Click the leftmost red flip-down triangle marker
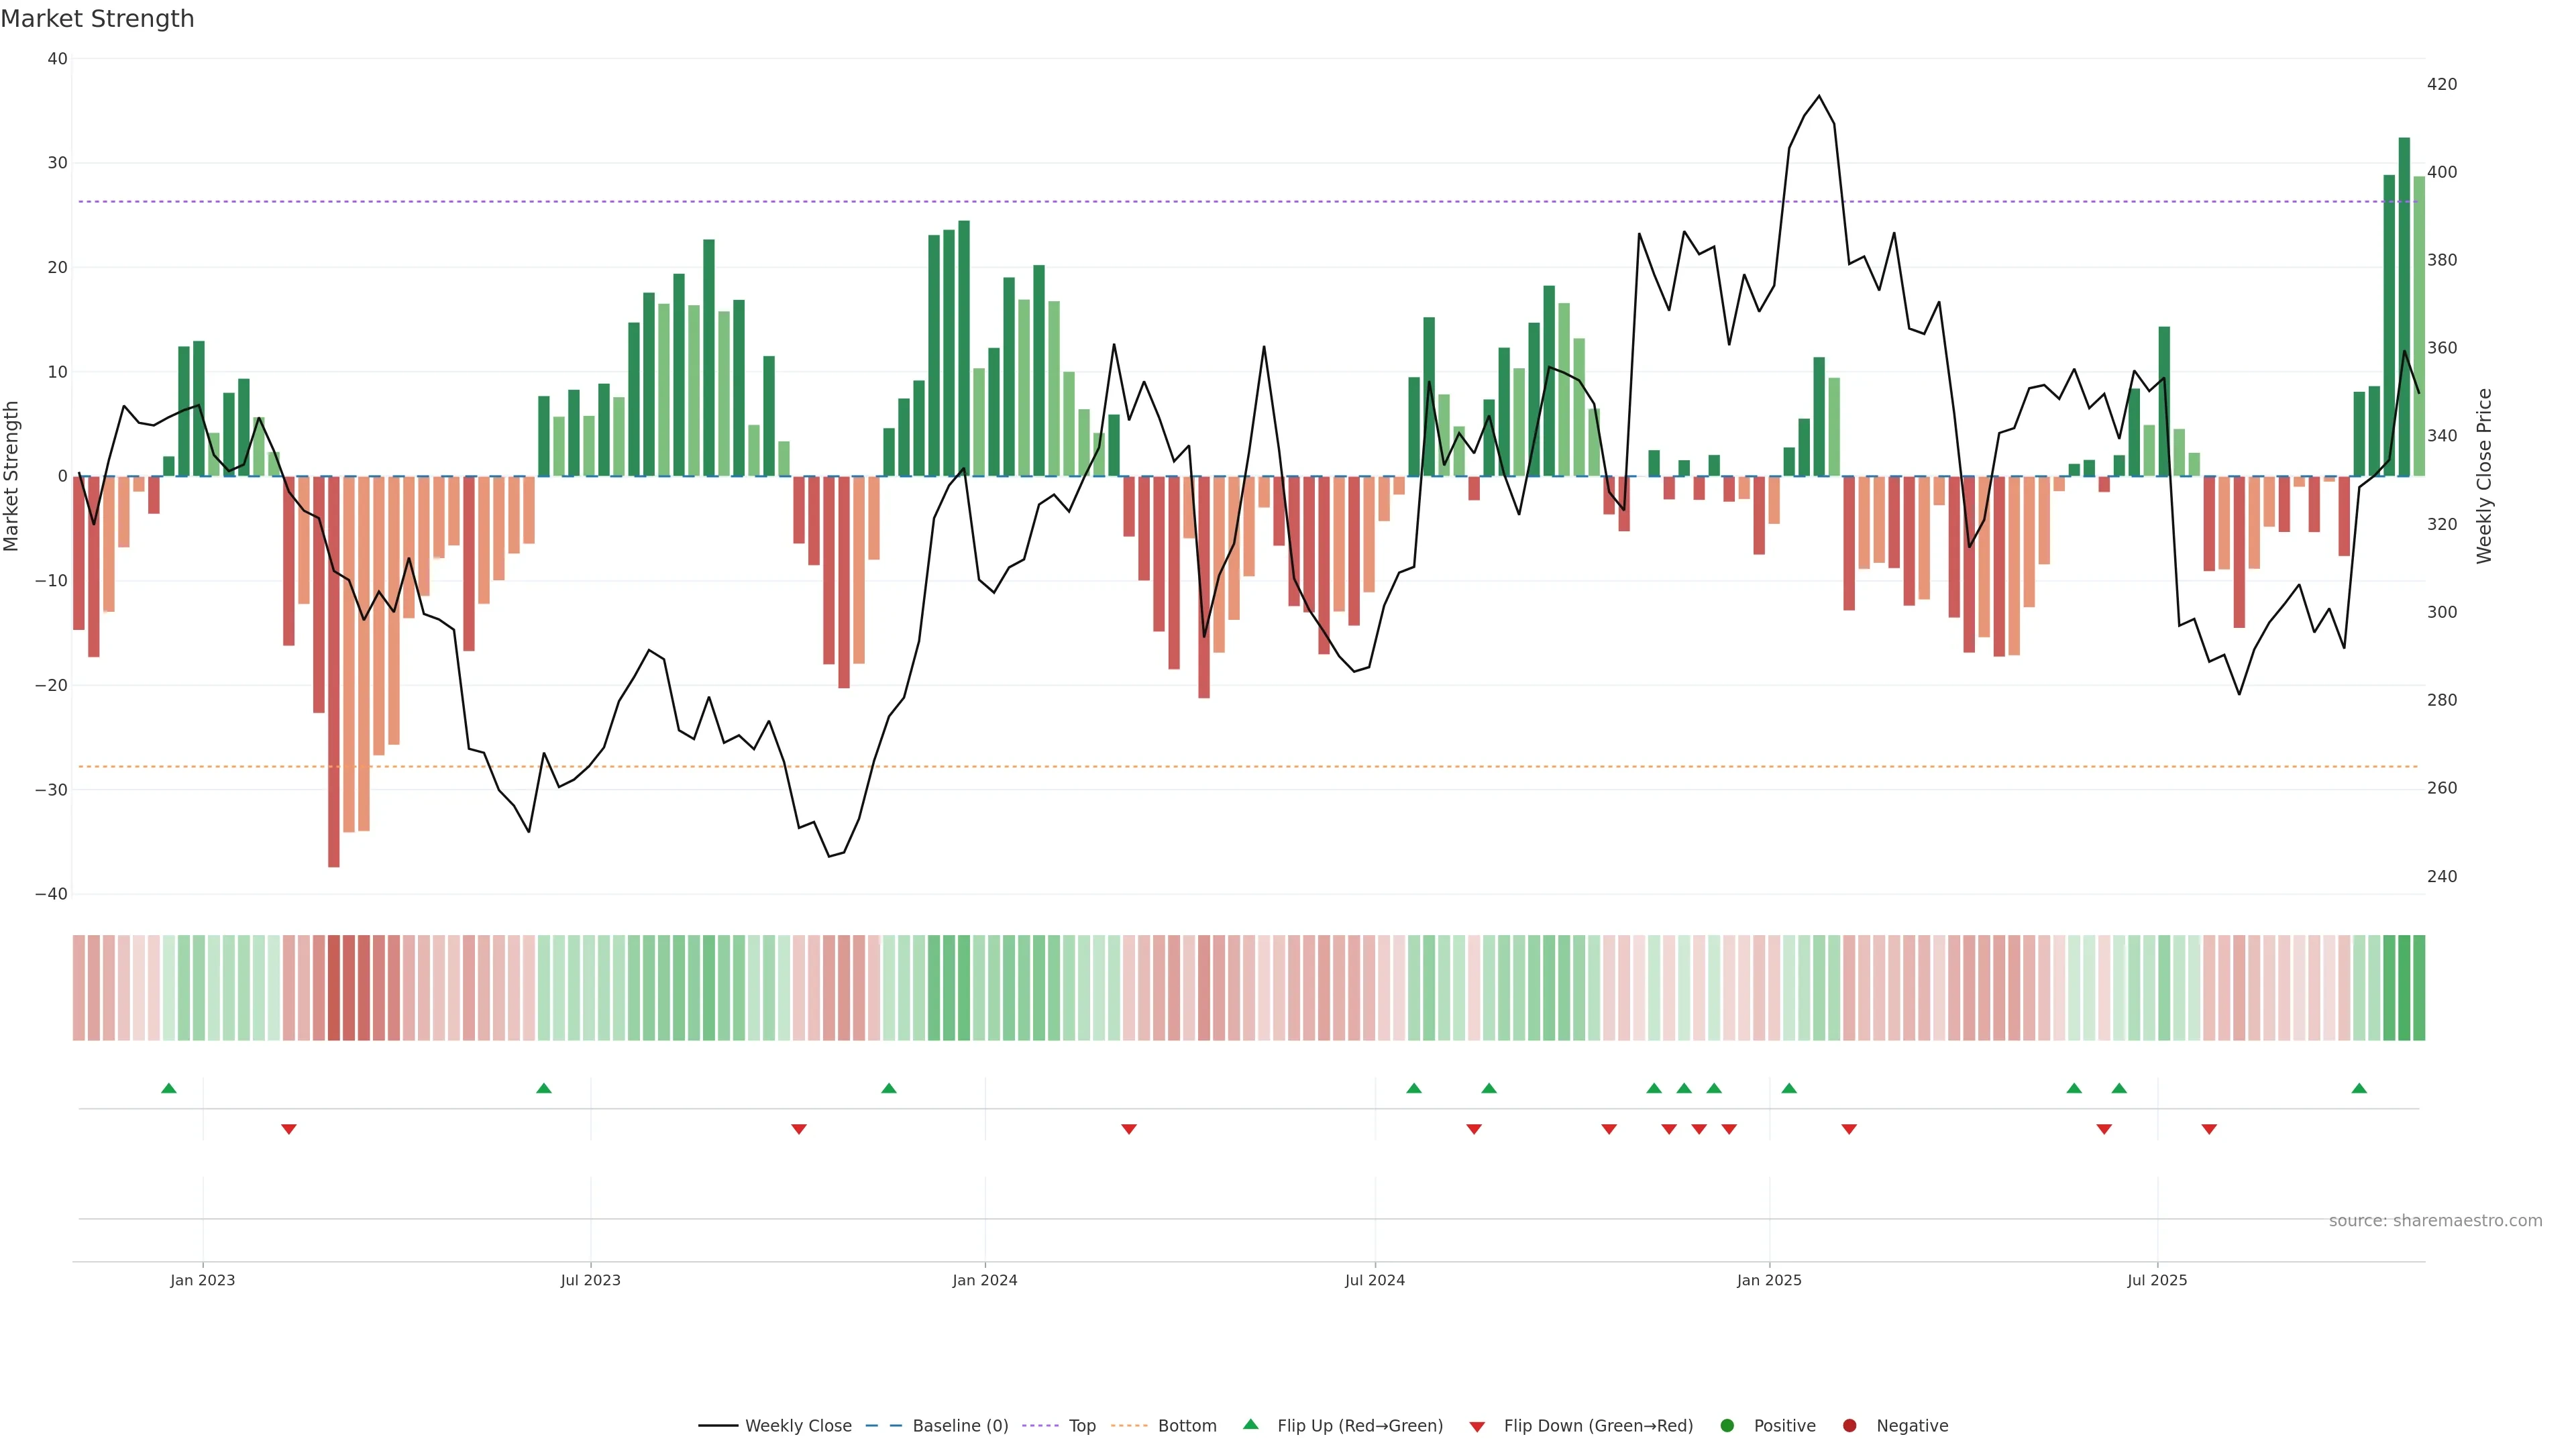The width and height of the screenshot is (2576, 1449). pos(289,1129)
